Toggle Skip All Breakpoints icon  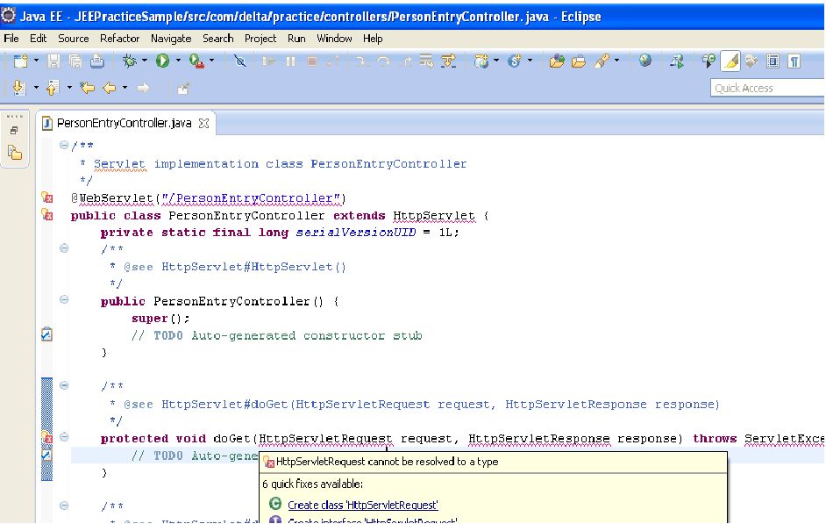coord(239,61)
